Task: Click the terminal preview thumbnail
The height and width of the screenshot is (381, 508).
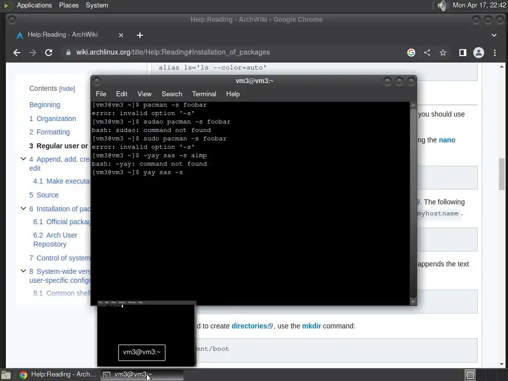Action: point(146,333)
